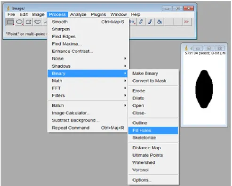Select the Paintbrush tool in toolbar
Viewport: 232px width, 186px height.
point(150,22)
